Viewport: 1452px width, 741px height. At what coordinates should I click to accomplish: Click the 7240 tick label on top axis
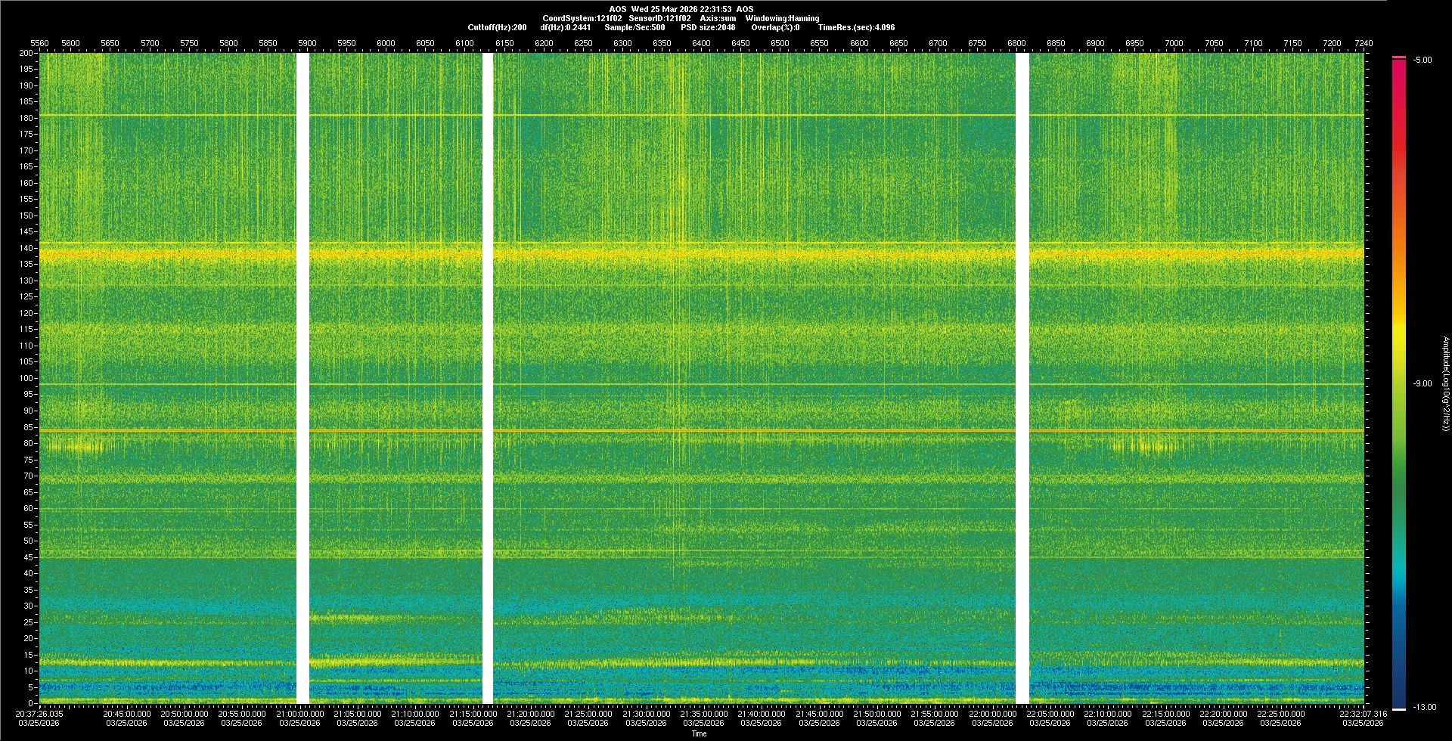coord(1364,43)
